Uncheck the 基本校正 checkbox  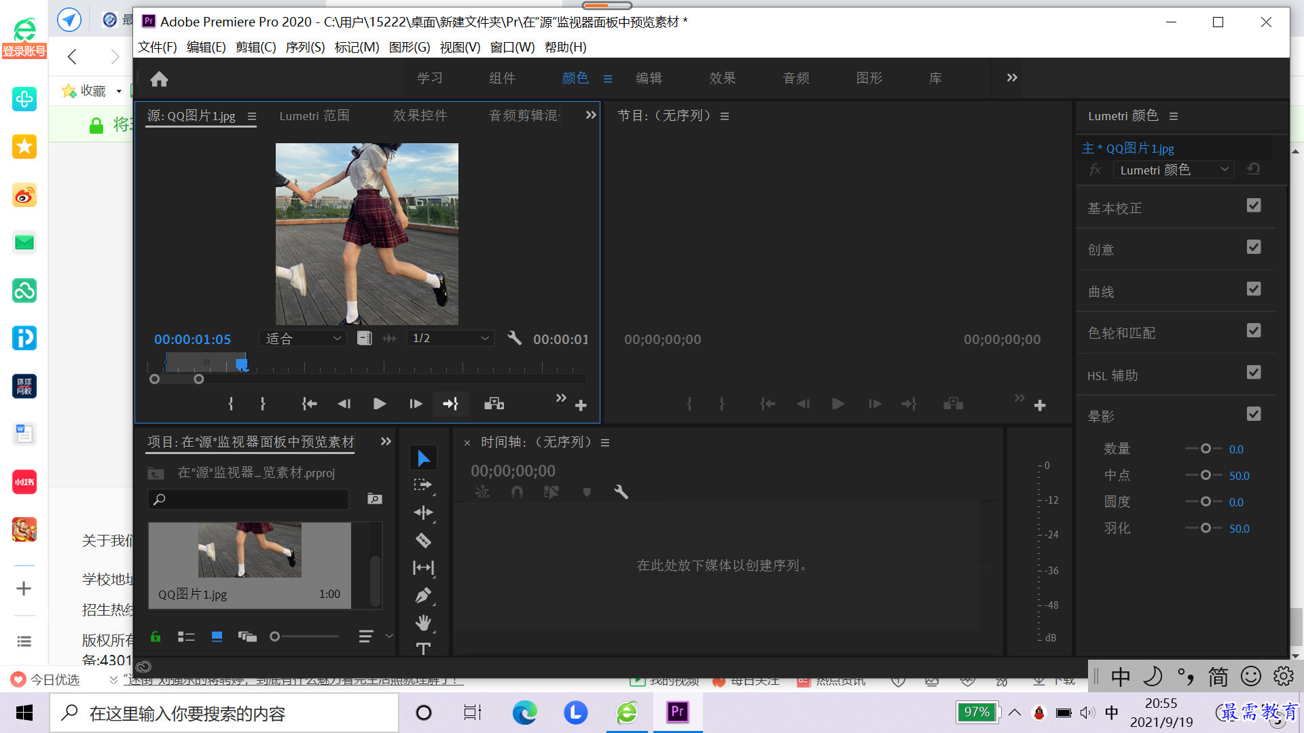pyautogui.click(x=1254, y=206)
